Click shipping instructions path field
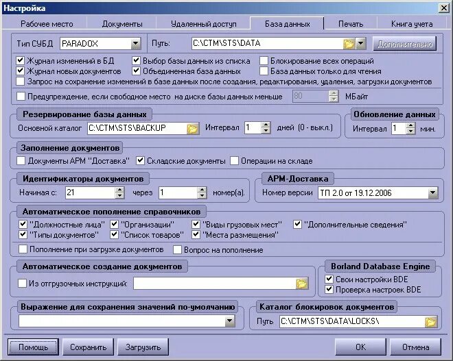 [x=215, y=284]
